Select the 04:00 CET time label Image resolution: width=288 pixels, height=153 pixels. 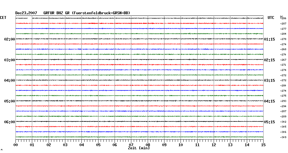pyautogui.click(x=10, y=81)
